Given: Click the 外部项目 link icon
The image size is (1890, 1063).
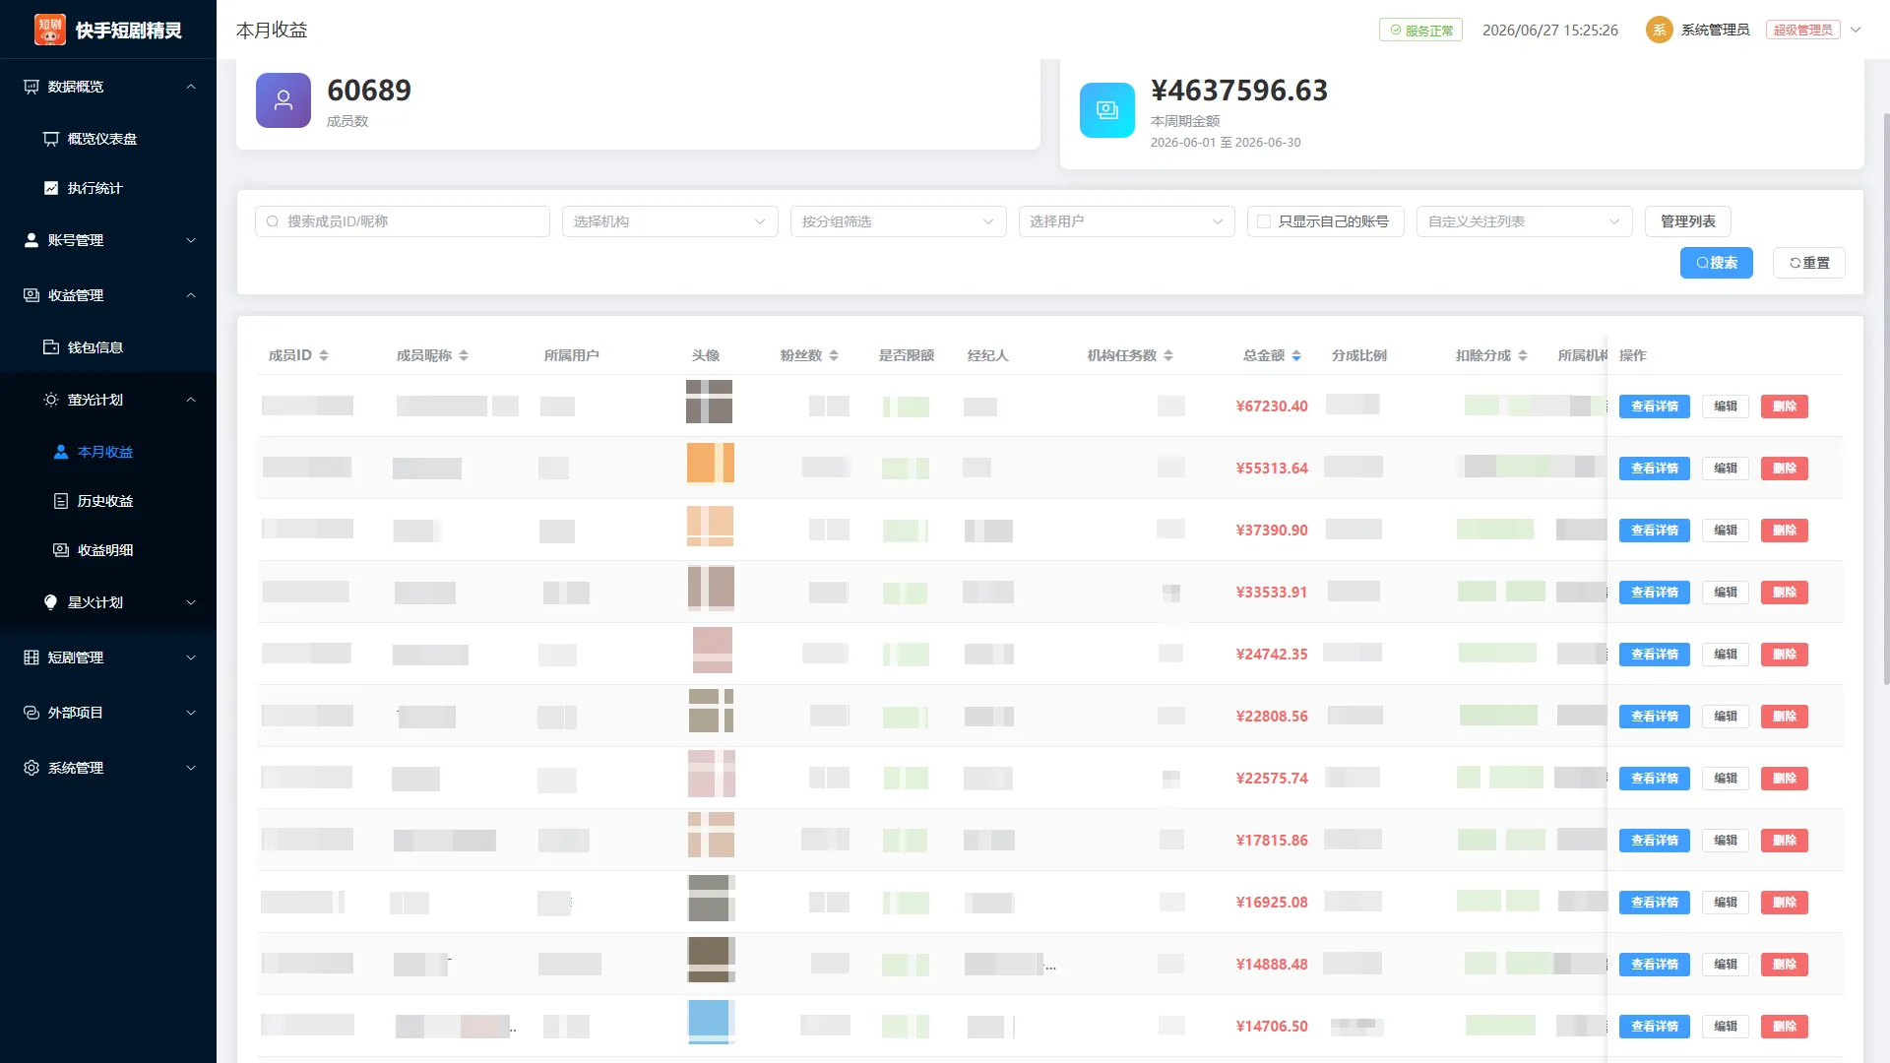Looking at the screenshot, I should click(x=31, y=713).
